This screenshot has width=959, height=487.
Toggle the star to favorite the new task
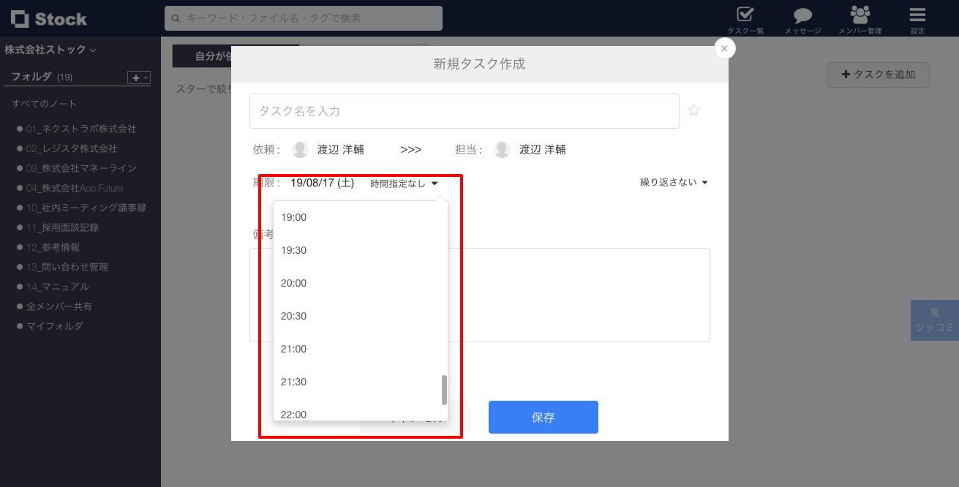point(693,110)
